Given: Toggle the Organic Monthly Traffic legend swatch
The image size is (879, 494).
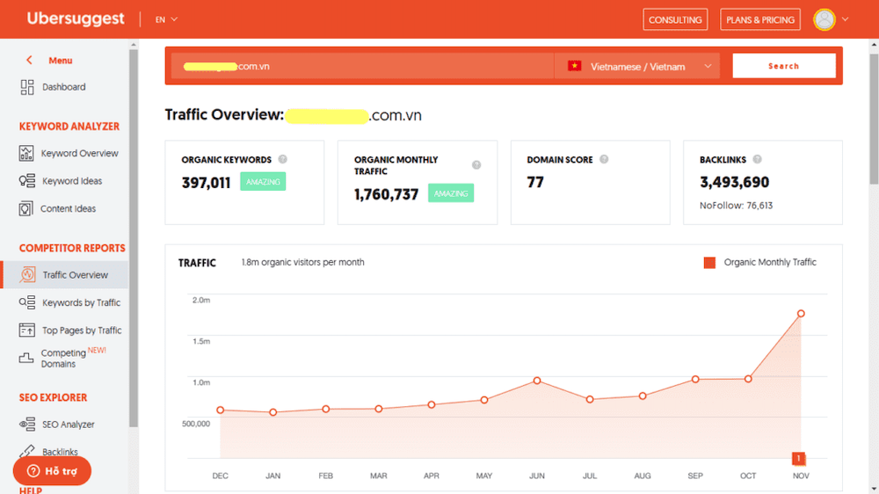Looking at the screenshot, I should (709, 262).
